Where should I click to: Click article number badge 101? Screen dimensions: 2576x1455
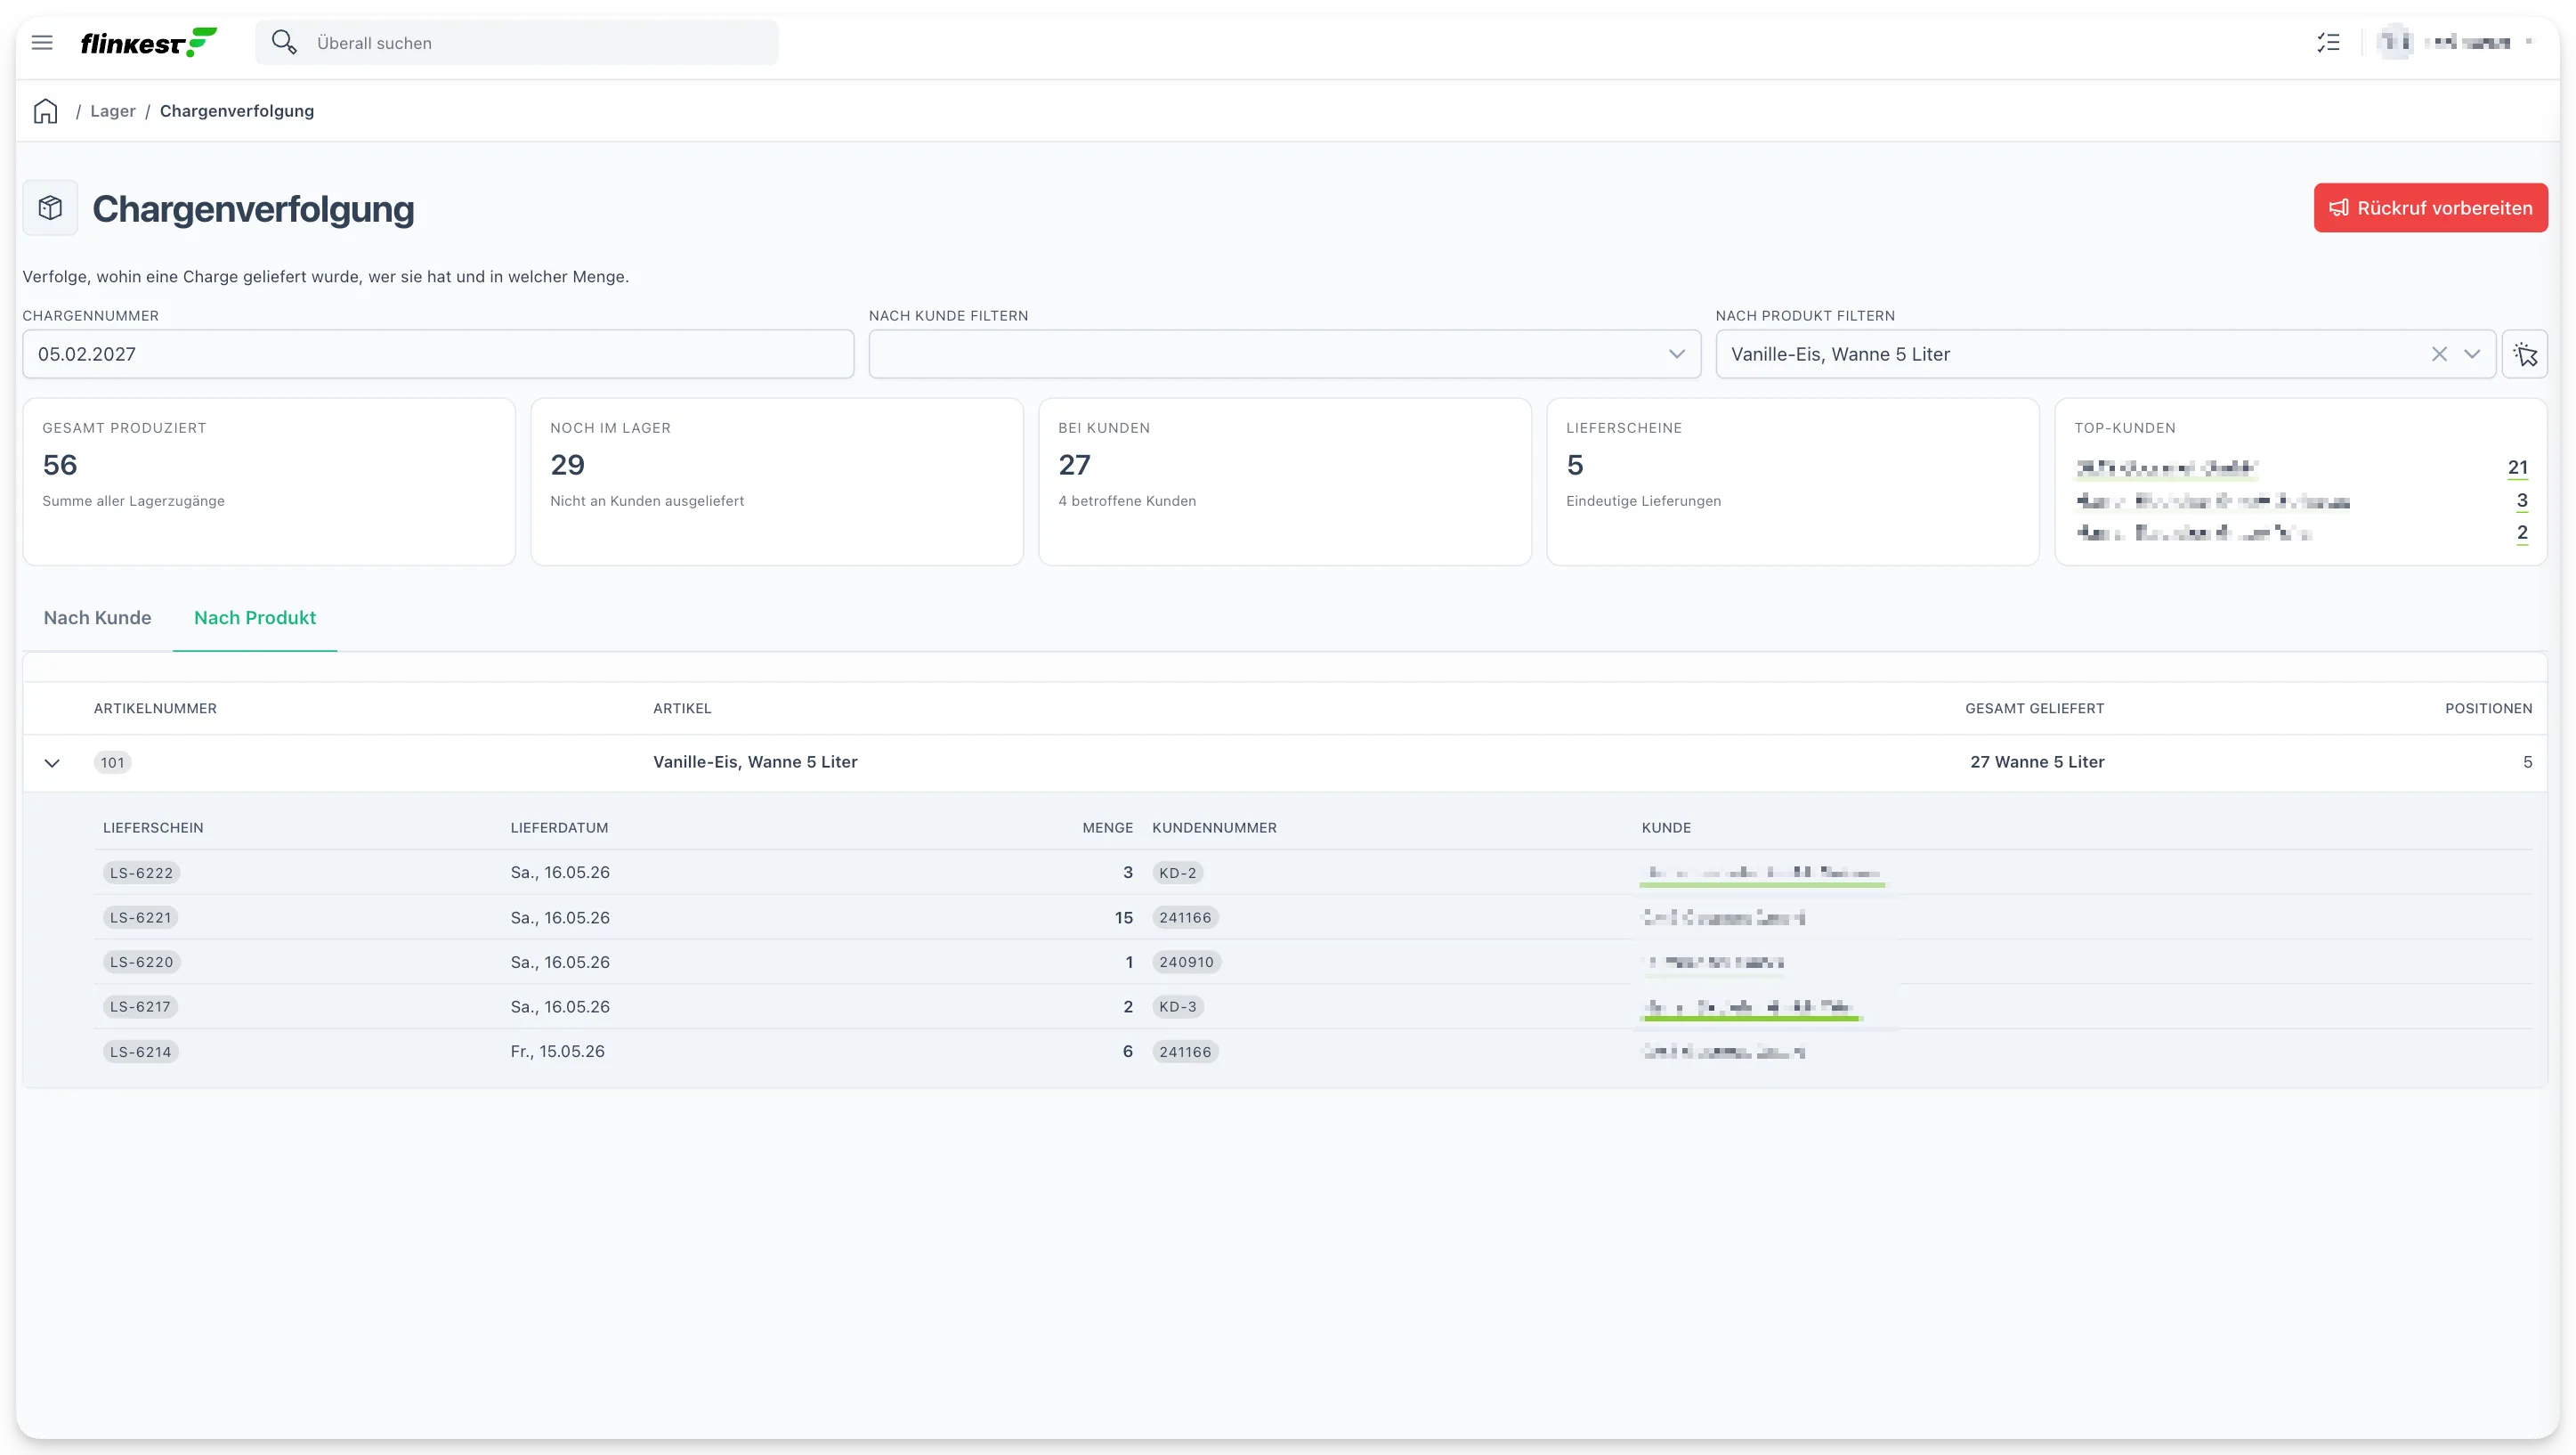112,763
